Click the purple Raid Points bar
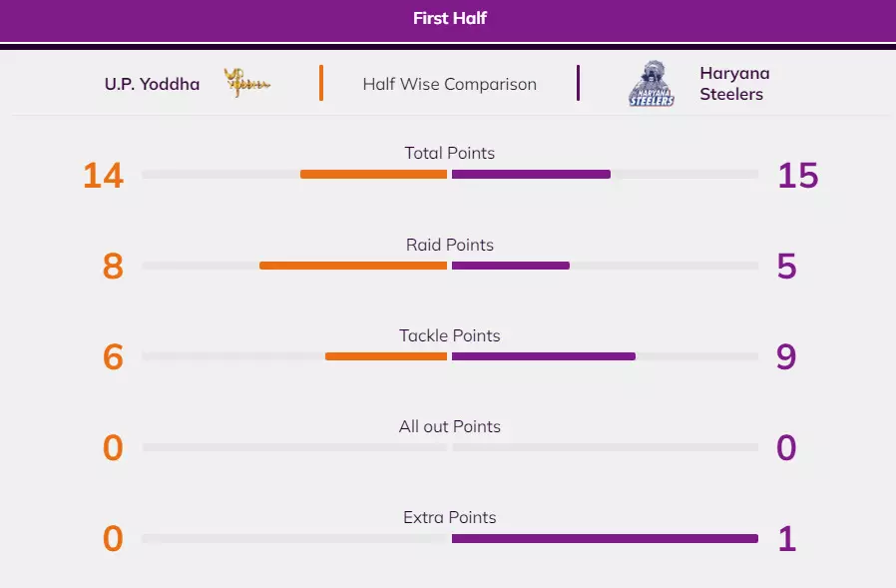This screenshot has height=588, width=896. (510, 266)
